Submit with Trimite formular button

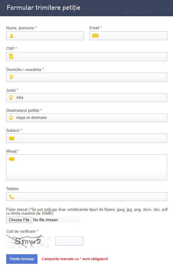pyautogui.click(x=22, y=259)
